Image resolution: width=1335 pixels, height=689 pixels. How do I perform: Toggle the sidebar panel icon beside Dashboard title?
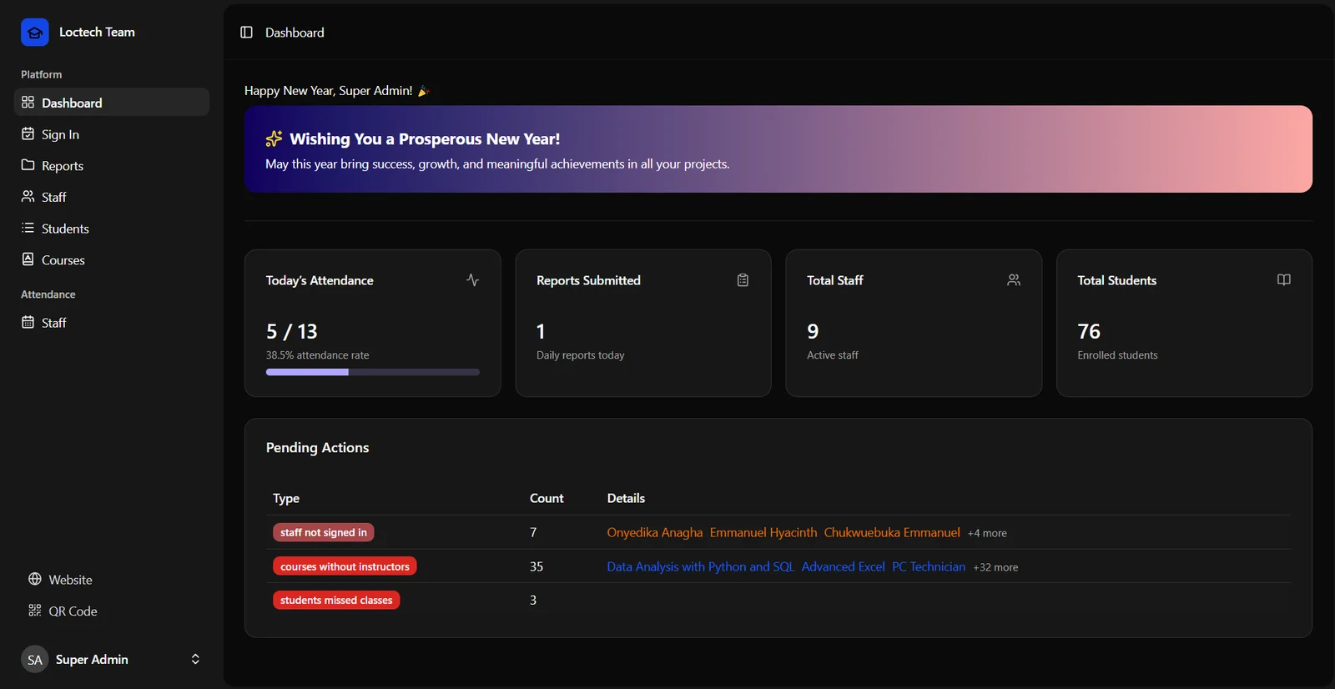(x=246, y=33)
